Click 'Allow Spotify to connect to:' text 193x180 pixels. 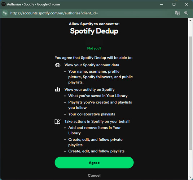click(94, 24)
